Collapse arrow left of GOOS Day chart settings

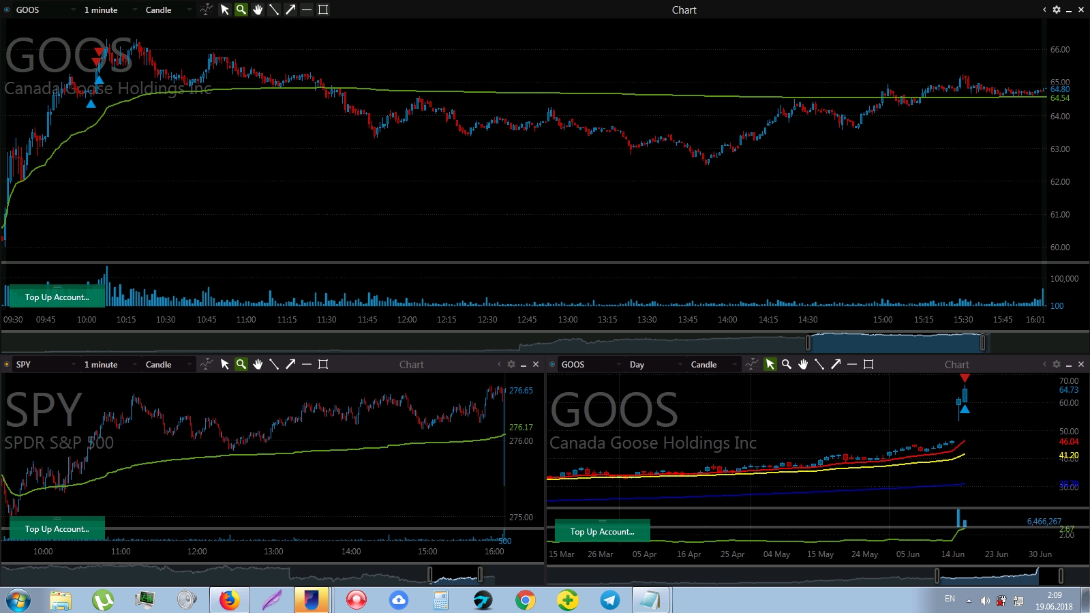pyautogui.click(x=1044, y=364)
